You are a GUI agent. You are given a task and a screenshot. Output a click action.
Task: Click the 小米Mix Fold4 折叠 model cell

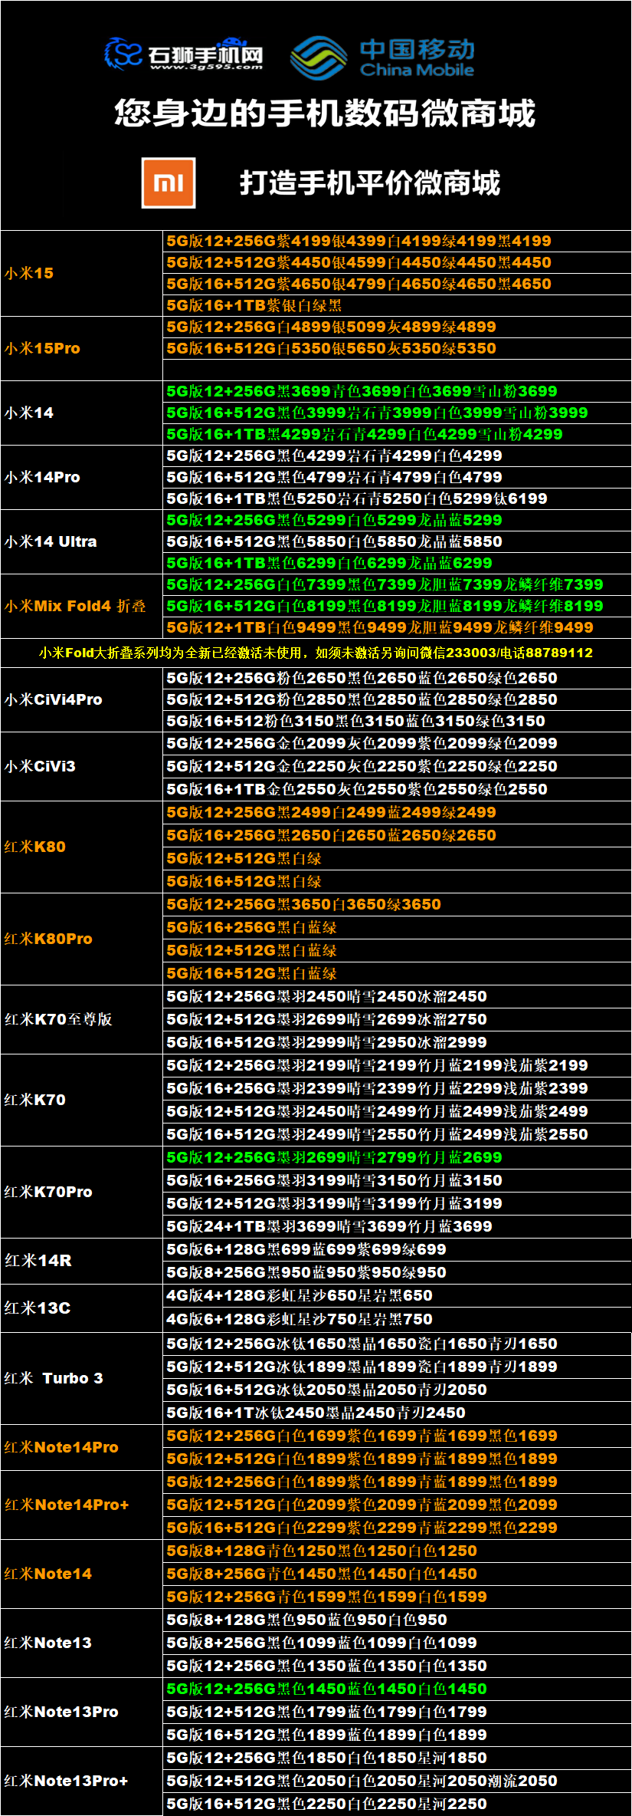tap(82, 606)
